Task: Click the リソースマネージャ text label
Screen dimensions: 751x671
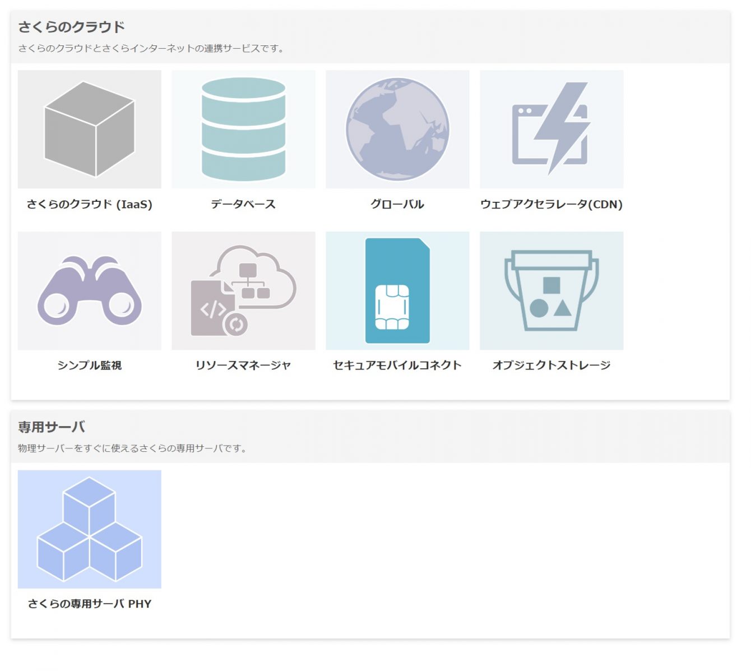Action: [x=243, y=365]
